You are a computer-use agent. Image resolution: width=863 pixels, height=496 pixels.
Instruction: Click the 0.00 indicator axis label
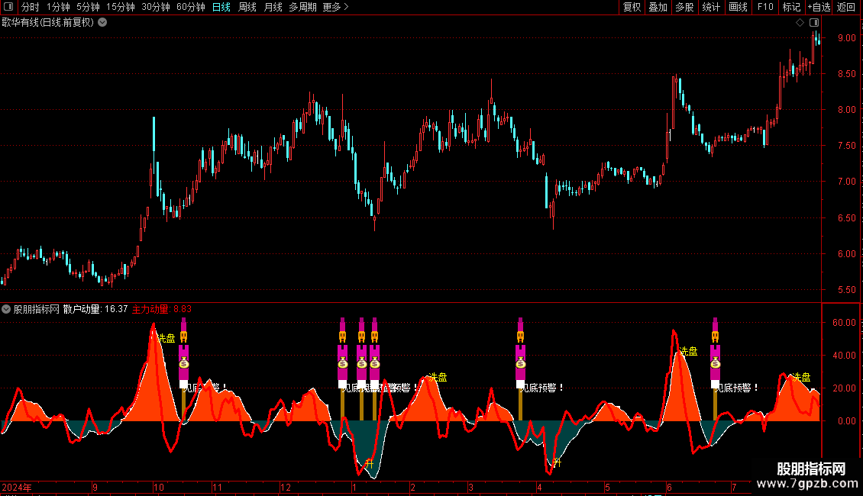[847, 421]
